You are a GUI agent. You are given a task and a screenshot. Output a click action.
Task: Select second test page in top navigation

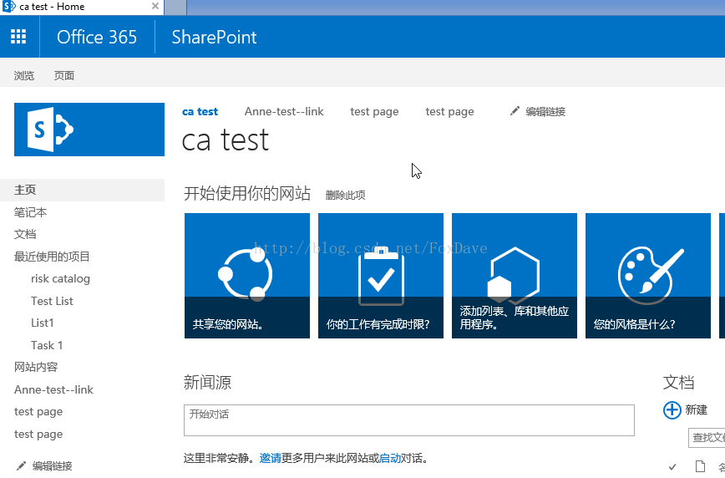pos(449,111)
